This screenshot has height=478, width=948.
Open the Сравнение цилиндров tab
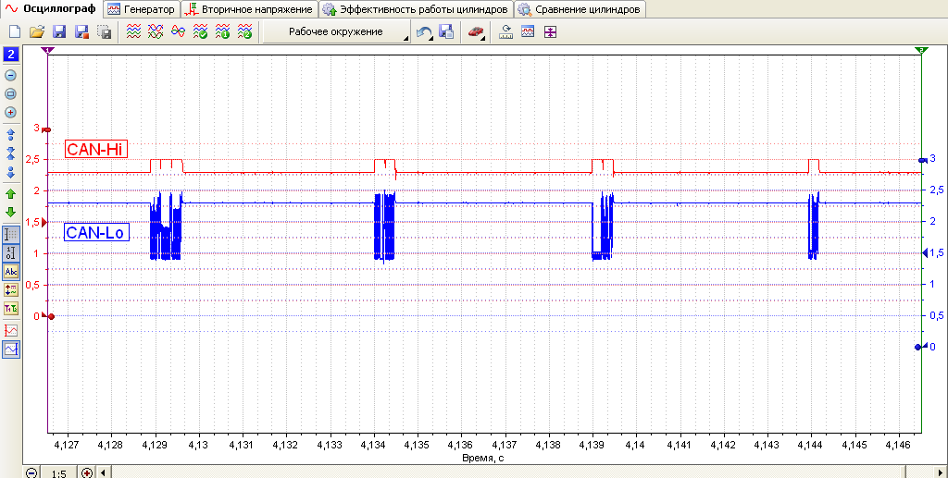[x=580, y=9]
